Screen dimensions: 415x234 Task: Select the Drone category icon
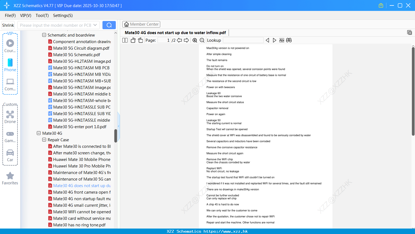pyautogui.click(x=10, y=117)
